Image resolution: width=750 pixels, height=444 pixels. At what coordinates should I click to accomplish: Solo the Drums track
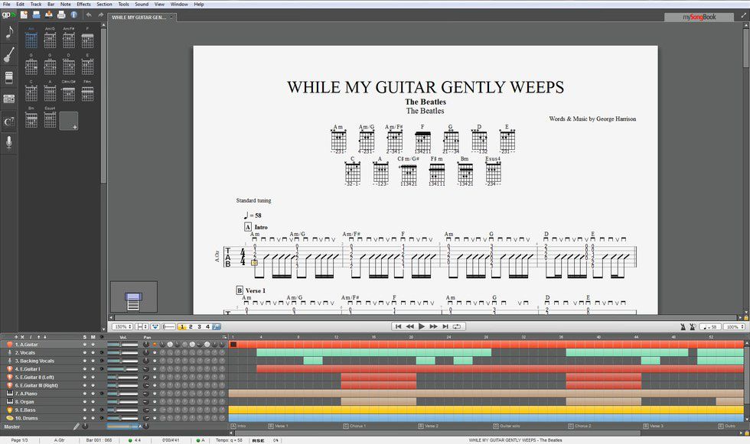click(86, 418)
